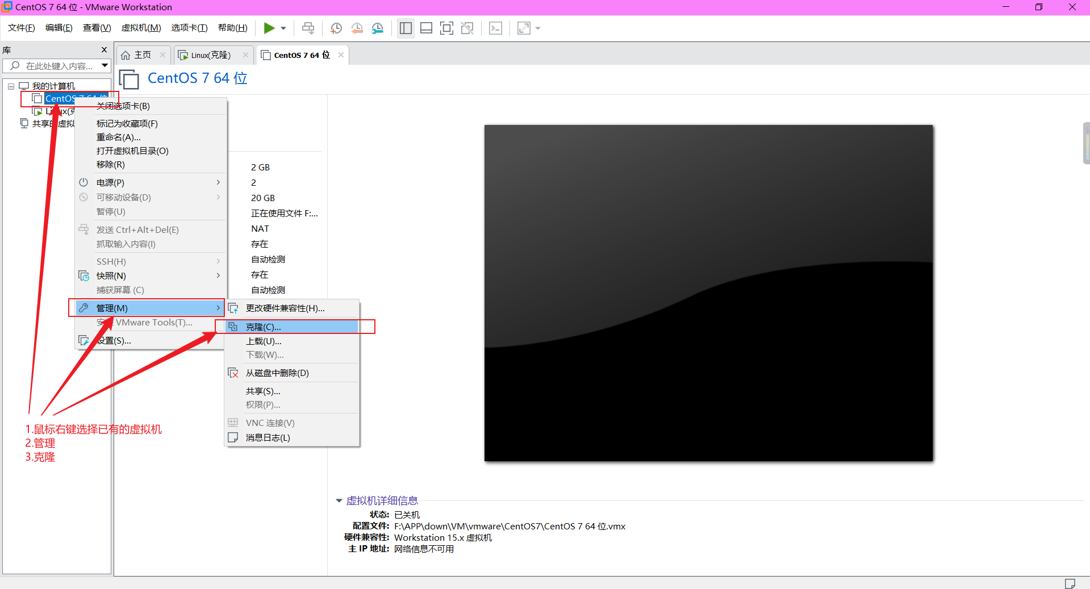The height and width of the screenshot is (589, 1090).
Task: Open the power options dropdown arrow
Action: (x=283, y=28)
